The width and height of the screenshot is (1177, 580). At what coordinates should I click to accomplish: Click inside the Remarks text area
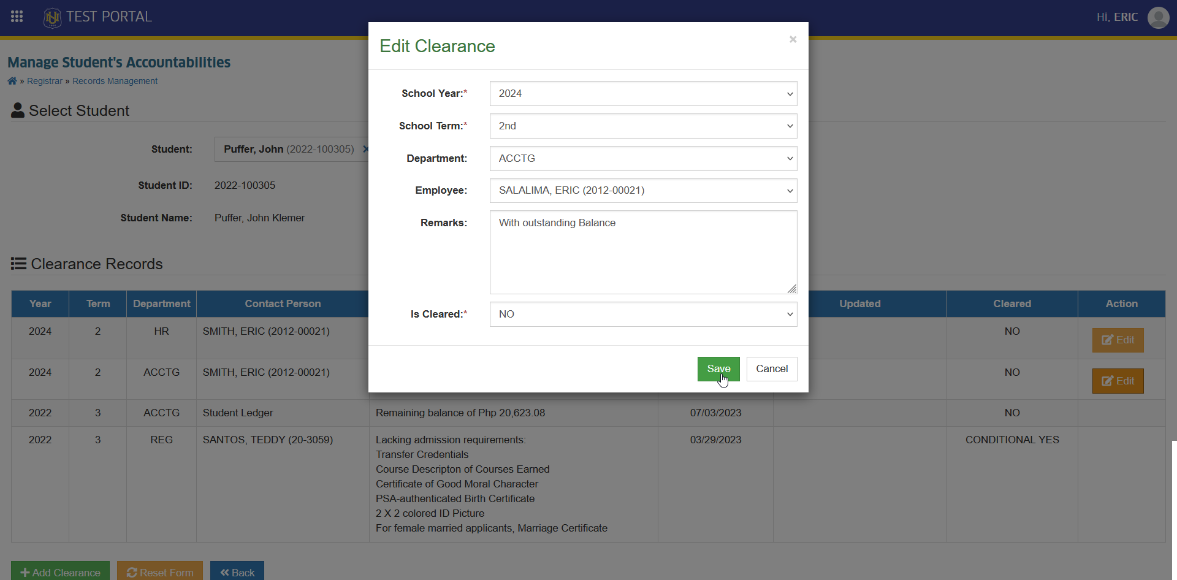pos(643,252)
